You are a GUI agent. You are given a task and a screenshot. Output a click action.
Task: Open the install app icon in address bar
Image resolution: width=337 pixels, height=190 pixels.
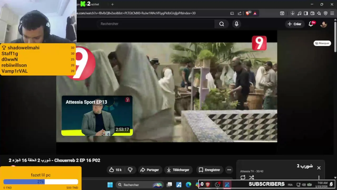[x=232, y=13]
